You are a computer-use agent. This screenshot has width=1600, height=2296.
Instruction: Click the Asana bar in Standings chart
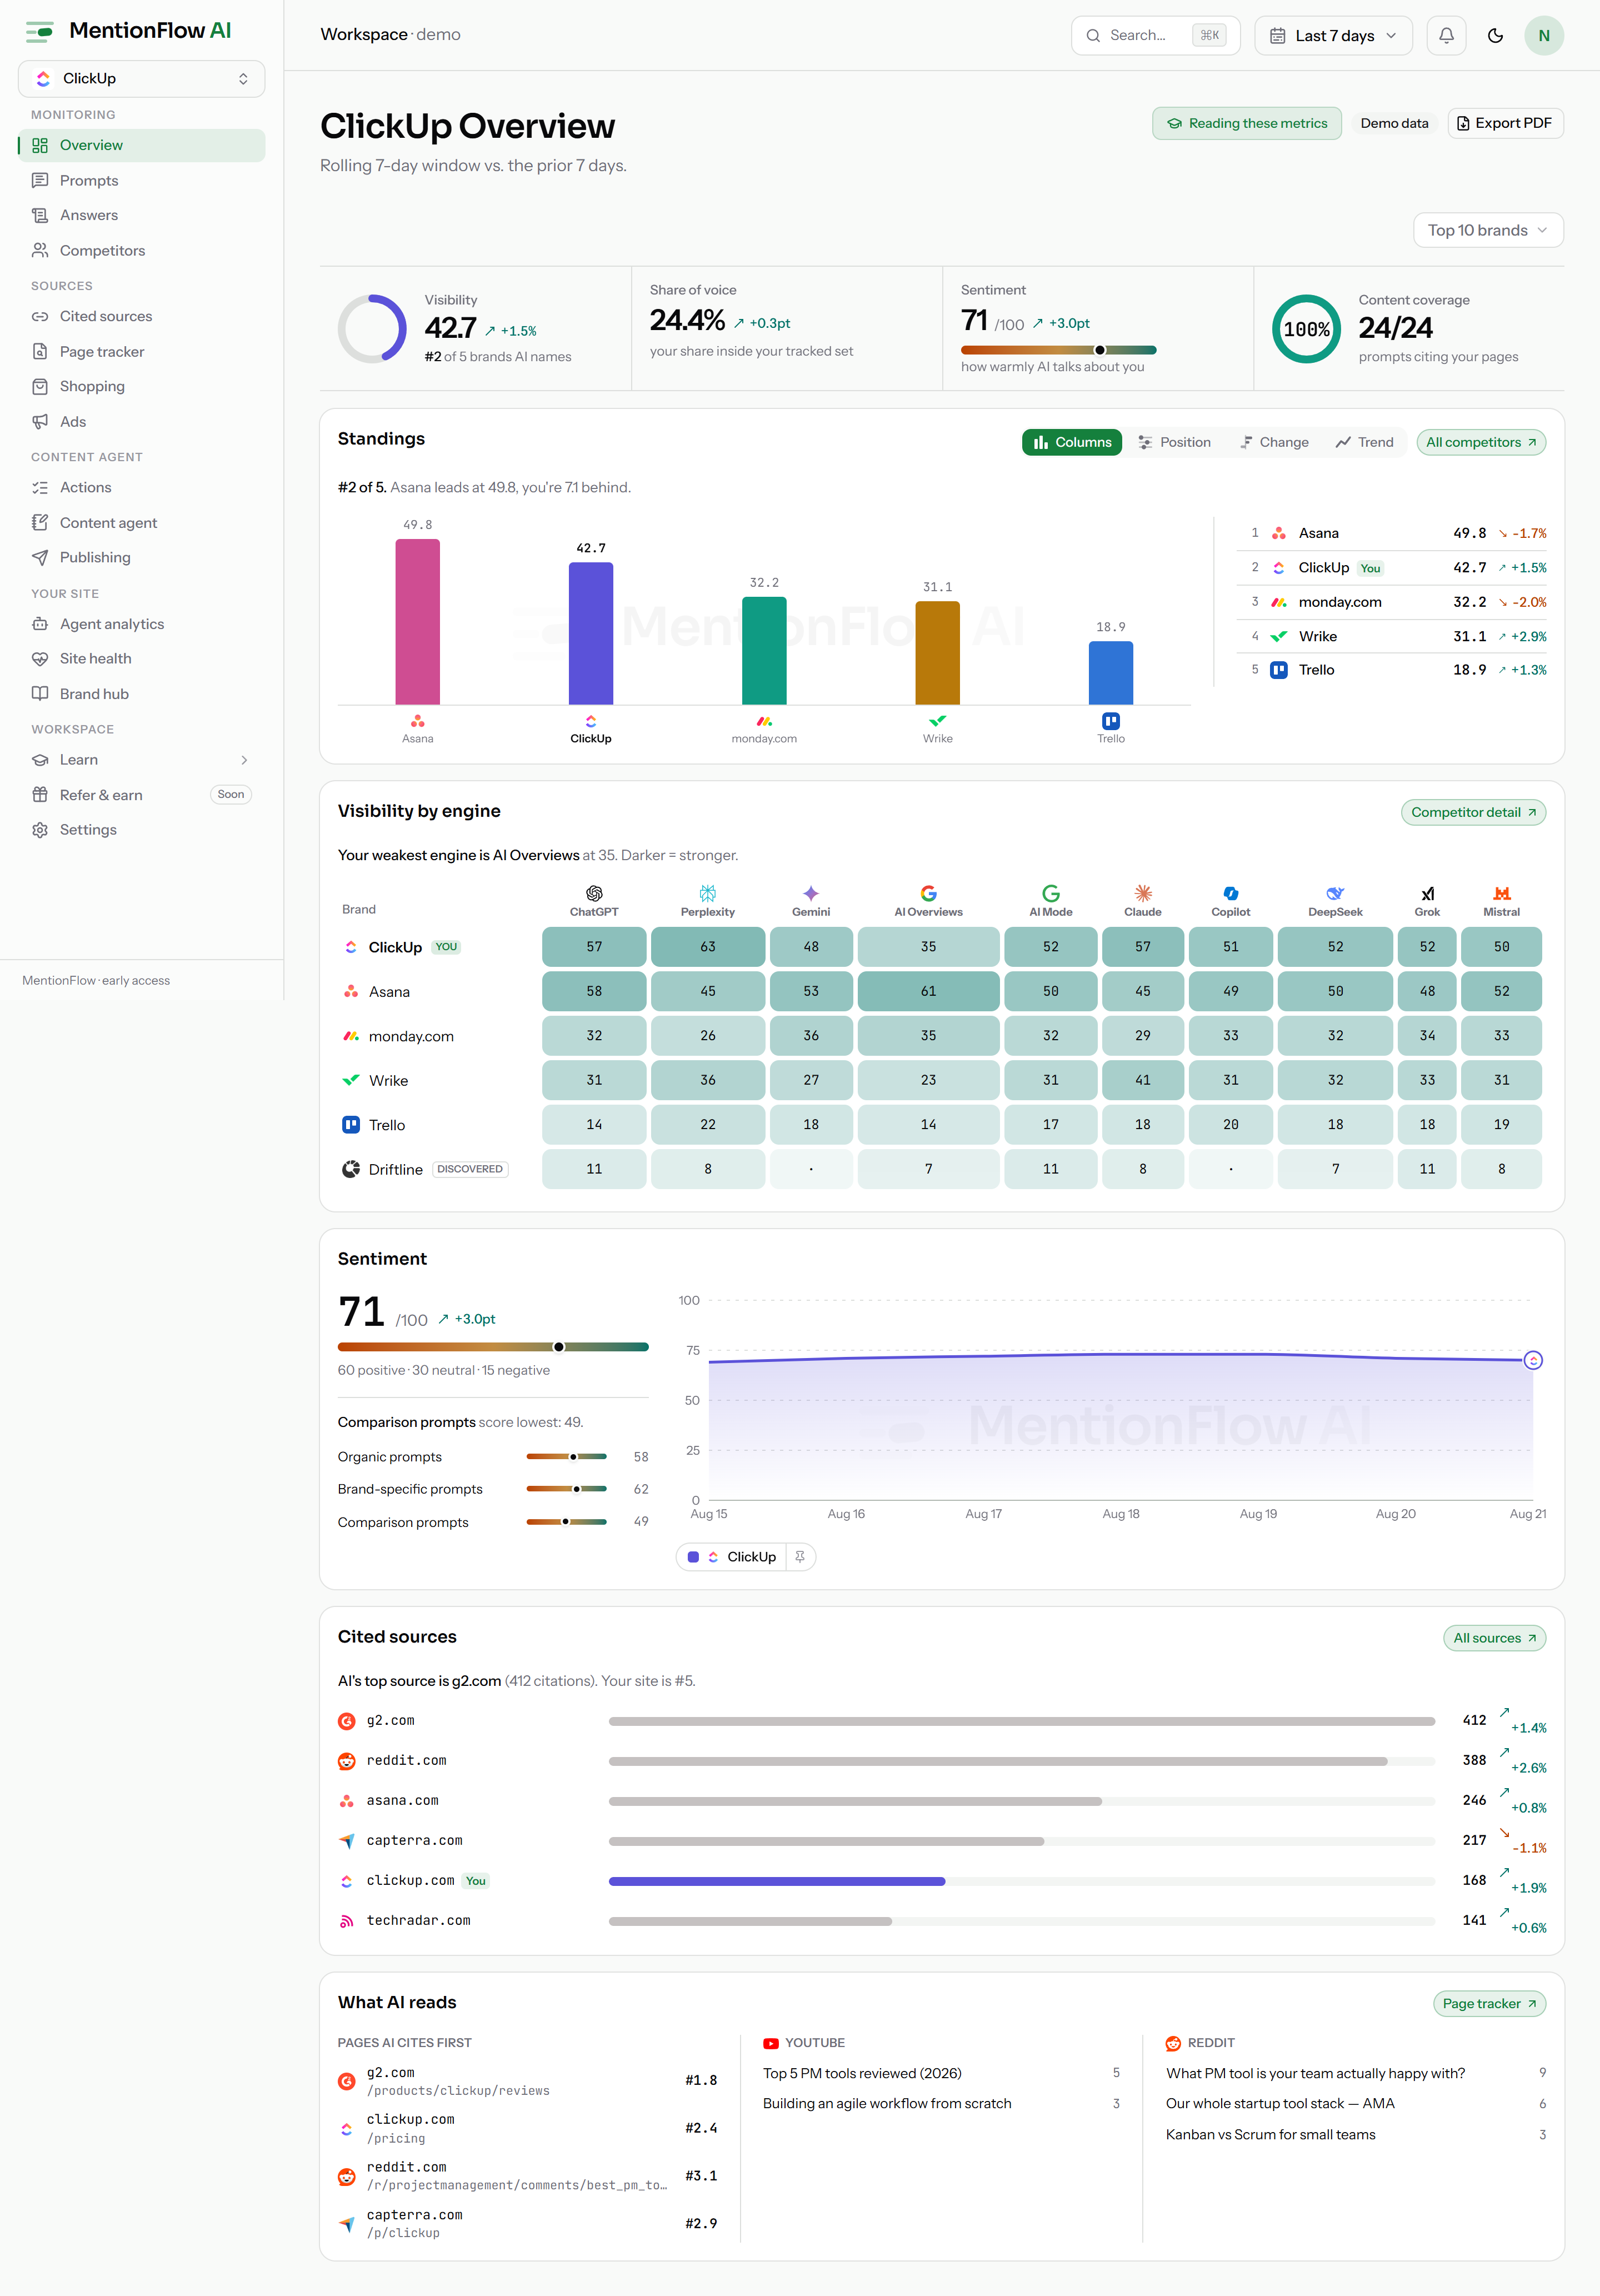417,622
